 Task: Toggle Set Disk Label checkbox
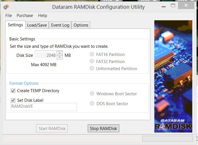[13, 100]
